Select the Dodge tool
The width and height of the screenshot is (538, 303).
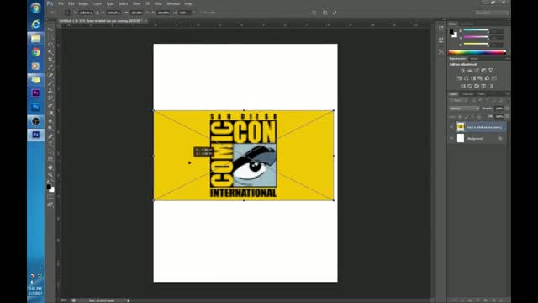50,129
